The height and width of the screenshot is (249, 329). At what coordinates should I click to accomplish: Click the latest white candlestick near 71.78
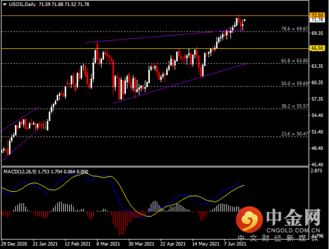pyautogui.click(x=245, y=20)
